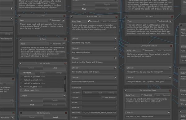Click the Theme input field in node 9
Screen dimensions: 186x120
[x=91, y=97]
